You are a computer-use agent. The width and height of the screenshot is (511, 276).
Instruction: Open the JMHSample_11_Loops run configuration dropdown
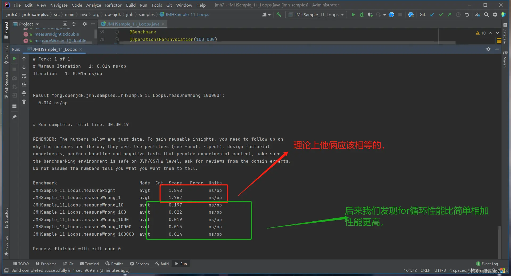click(316, 15)
